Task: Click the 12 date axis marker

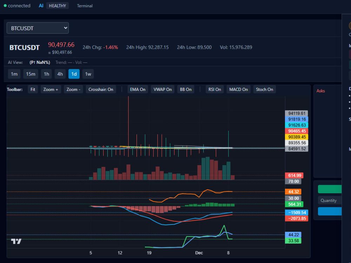Action: coord(120,253)
